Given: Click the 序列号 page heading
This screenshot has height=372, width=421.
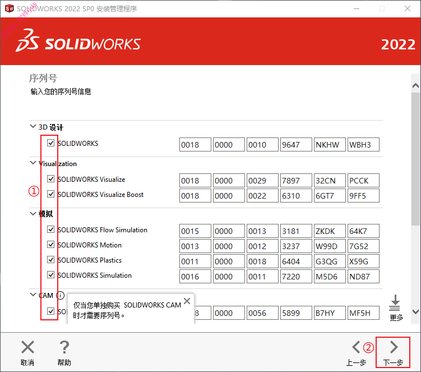Looking at the screenshot, I should click(x=43, y=78).
